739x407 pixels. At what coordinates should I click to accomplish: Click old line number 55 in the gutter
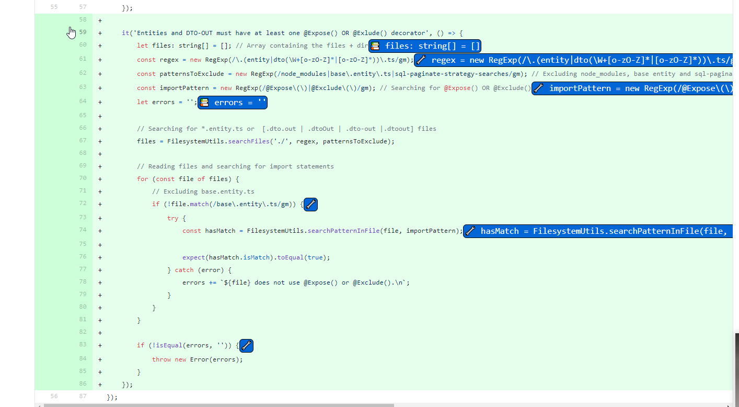coord(54,6)
